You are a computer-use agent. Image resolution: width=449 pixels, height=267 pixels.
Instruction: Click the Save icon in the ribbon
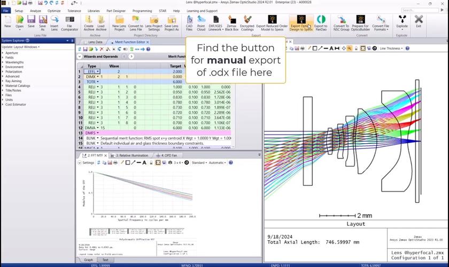[x=31, y=22]
